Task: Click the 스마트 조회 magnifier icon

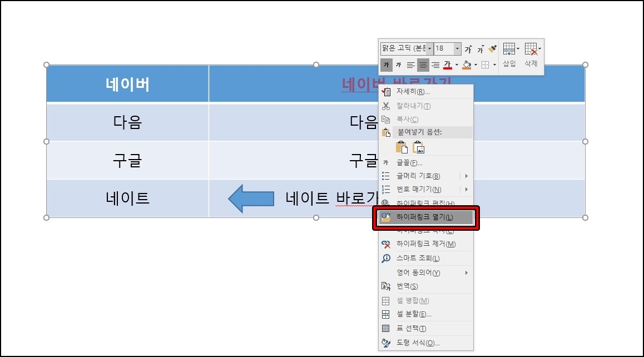Action: pos(385,259)
